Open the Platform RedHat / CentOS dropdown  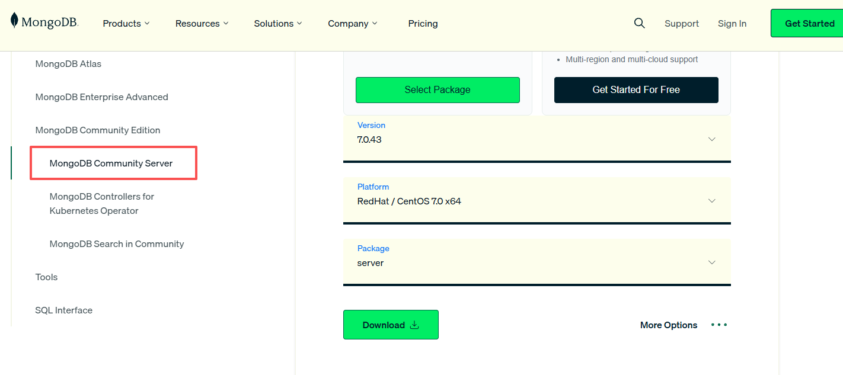[537, 201]
